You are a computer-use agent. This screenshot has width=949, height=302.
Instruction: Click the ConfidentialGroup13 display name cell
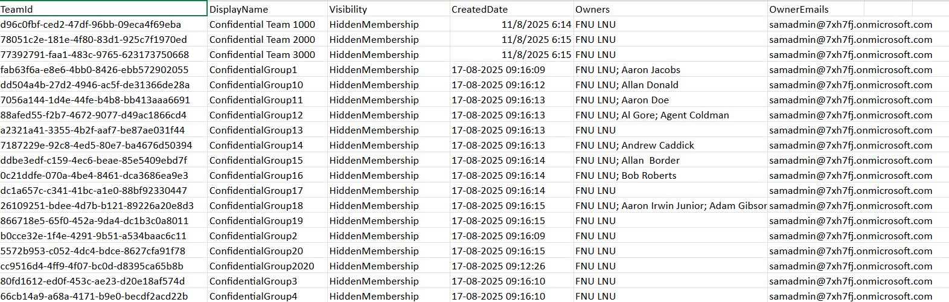click(x=267, y=130)
